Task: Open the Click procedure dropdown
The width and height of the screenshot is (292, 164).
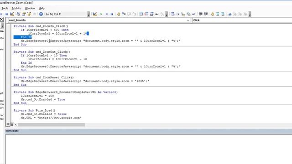Action: 242,20
